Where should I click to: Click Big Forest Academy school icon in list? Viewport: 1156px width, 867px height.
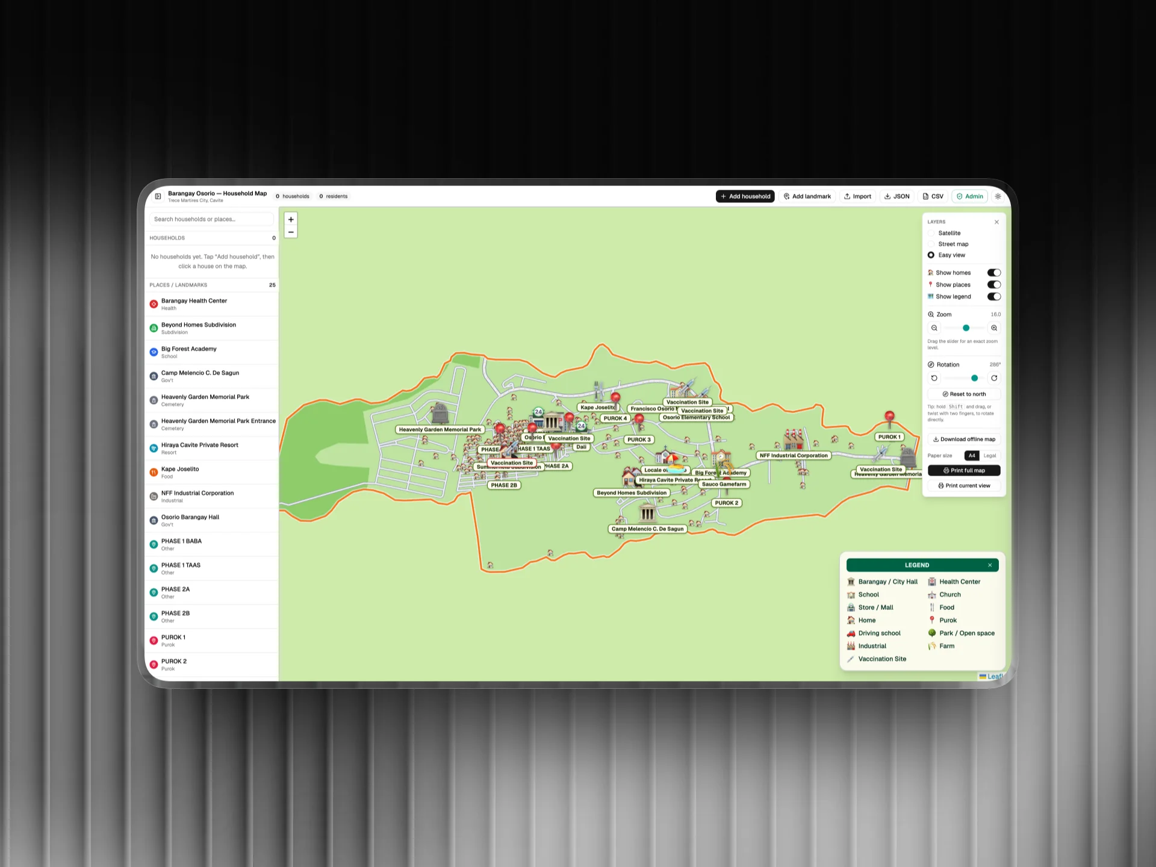(x=154, y=352)
